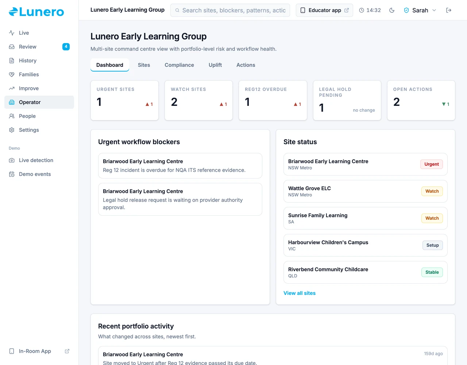Open the Watch Sites metric card
The image size is (467, 365).
[198, 100]
